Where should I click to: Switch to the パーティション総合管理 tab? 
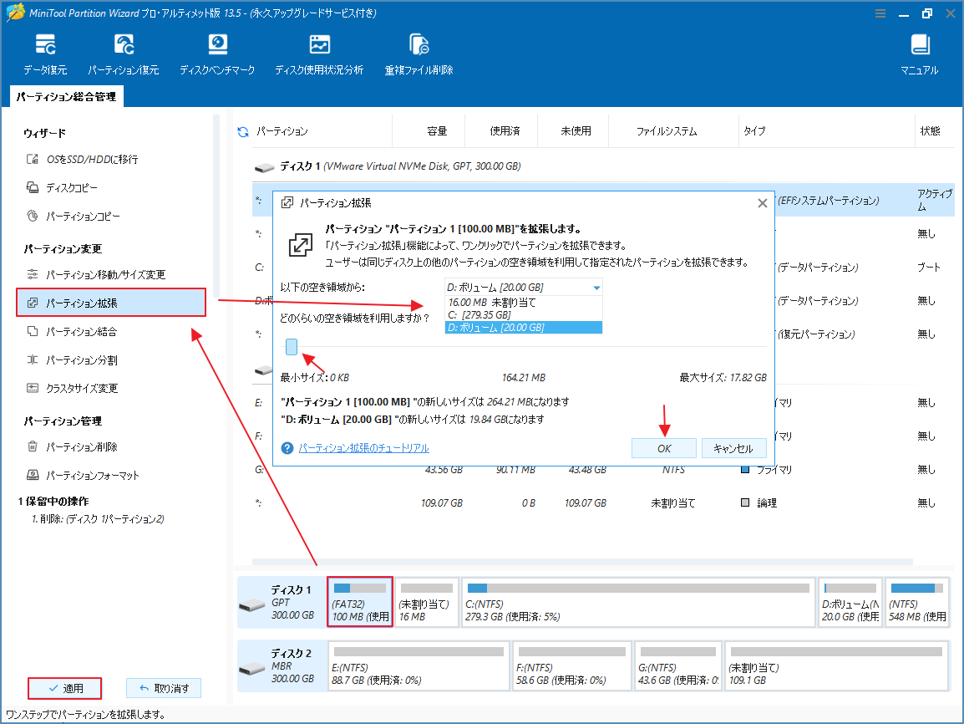tap(67, 96)
